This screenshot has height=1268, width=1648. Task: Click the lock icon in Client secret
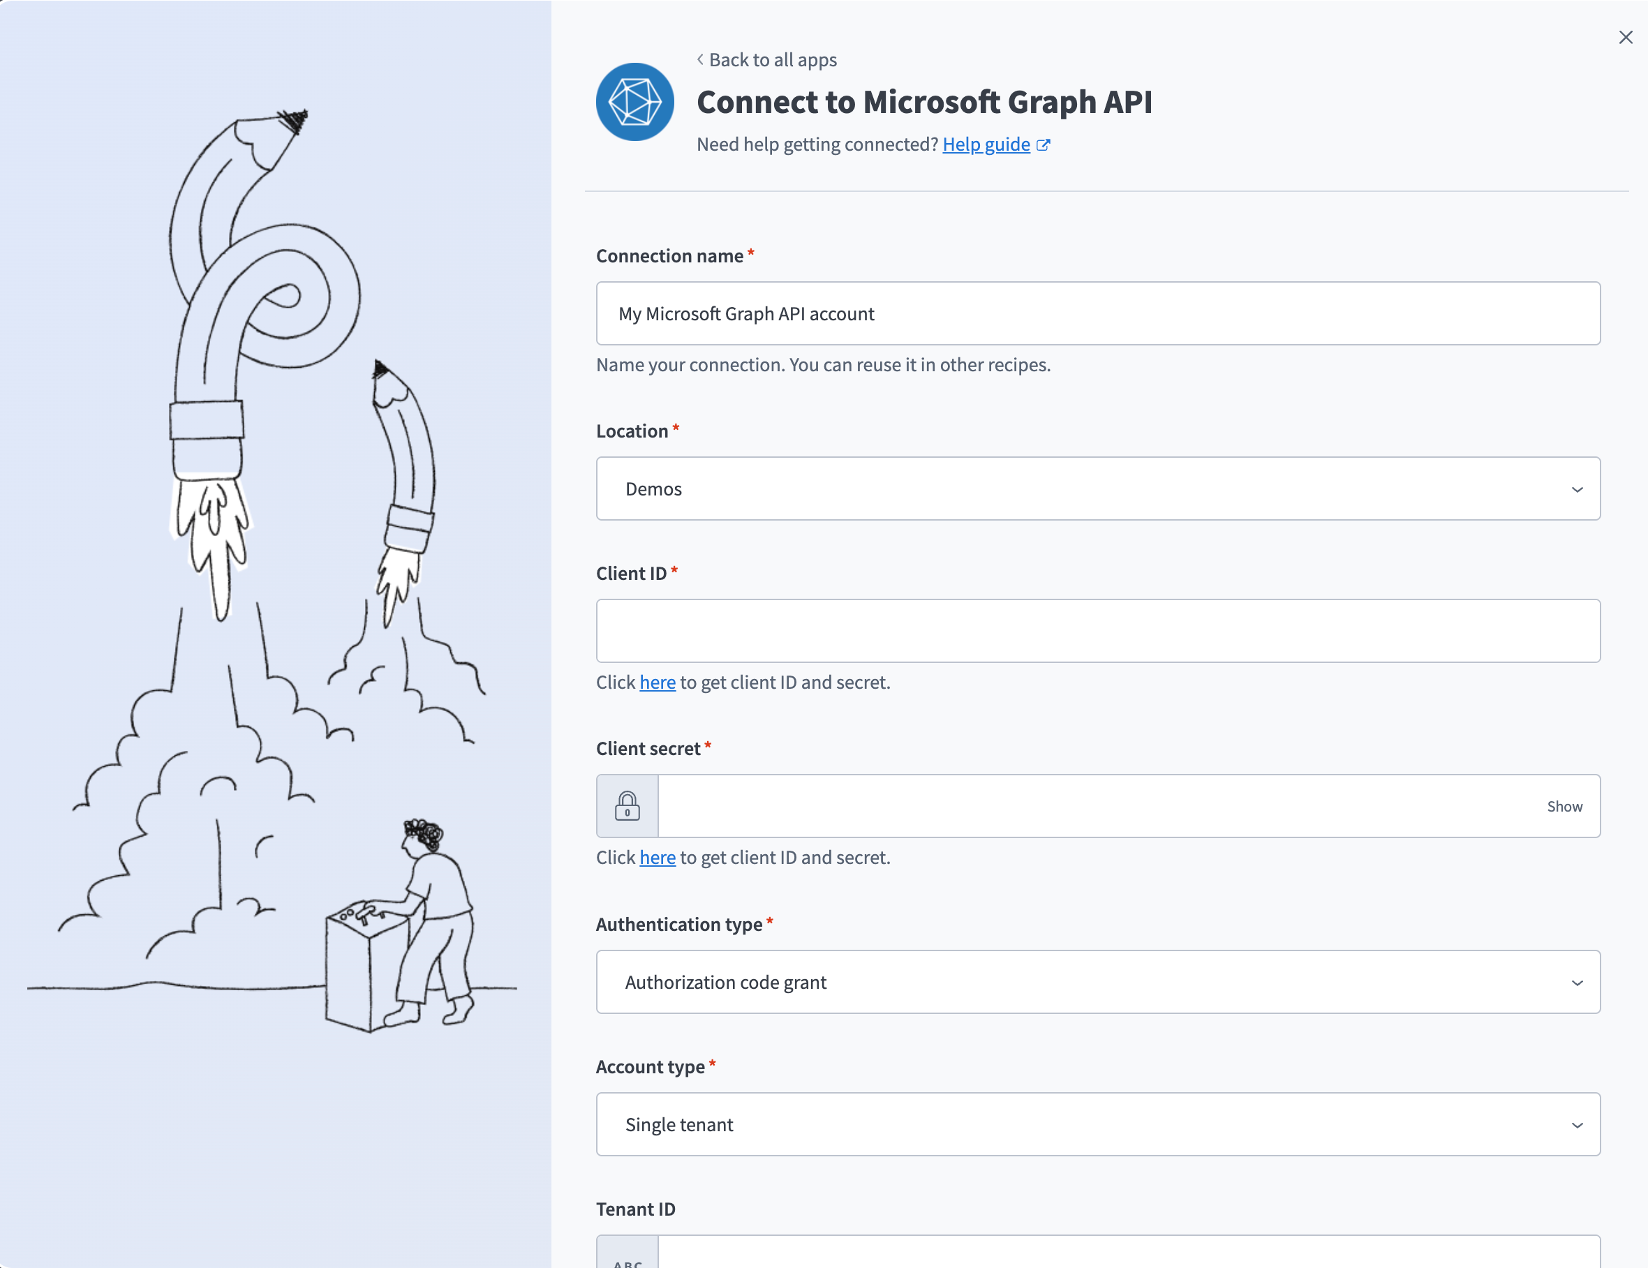[627, 806]
